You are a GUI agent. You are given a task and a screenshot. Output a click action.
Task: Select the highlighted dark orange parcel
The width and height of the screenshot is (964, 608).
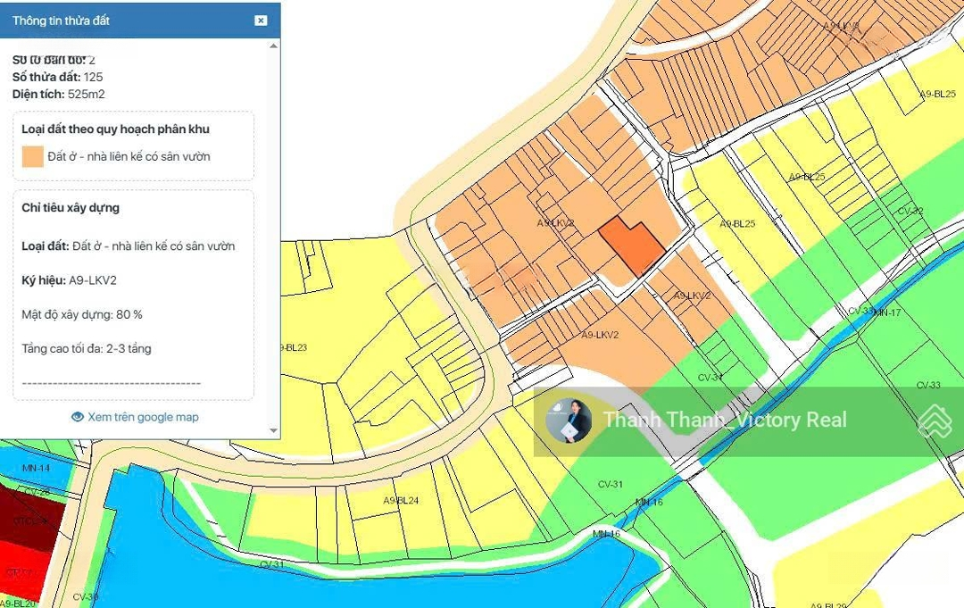tap(629, 246)
